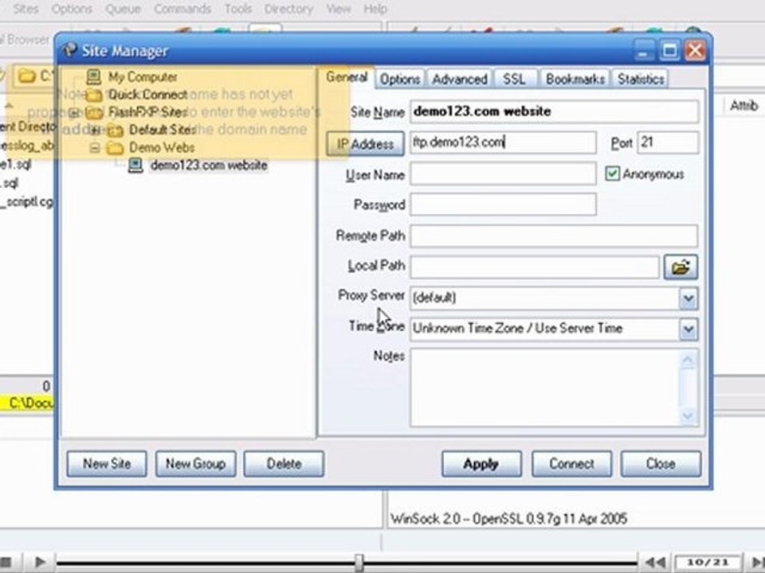Image resolution: width=765 pixels, height=573 pixels.
Task: Click the Port field
Action: (668, 142)
